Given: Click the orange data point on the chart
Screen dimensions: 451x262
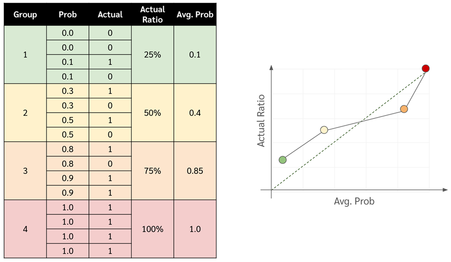Looking at the screenshot, I should [404, 109].
